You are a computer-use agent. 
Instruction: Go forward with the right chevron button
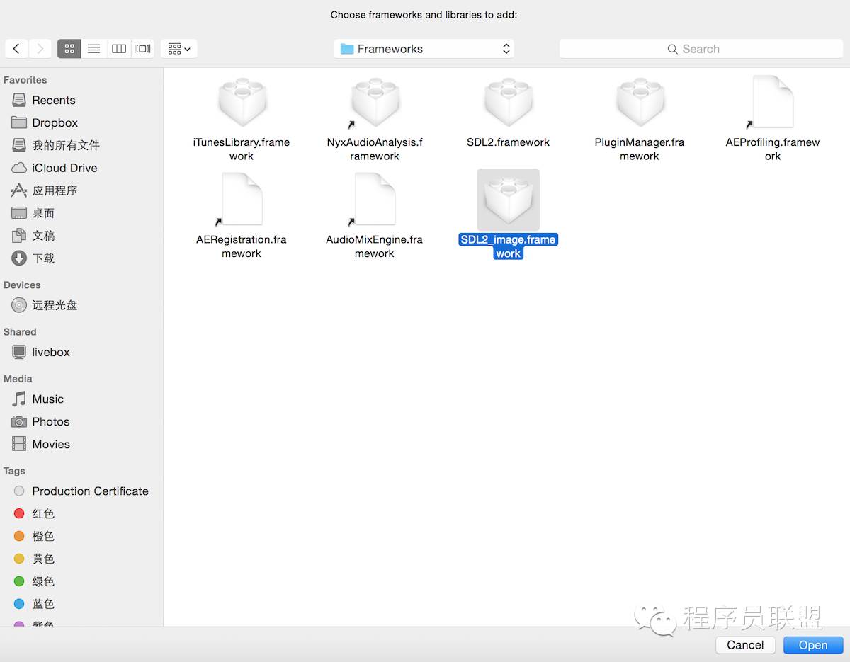[x=40, y=49]
